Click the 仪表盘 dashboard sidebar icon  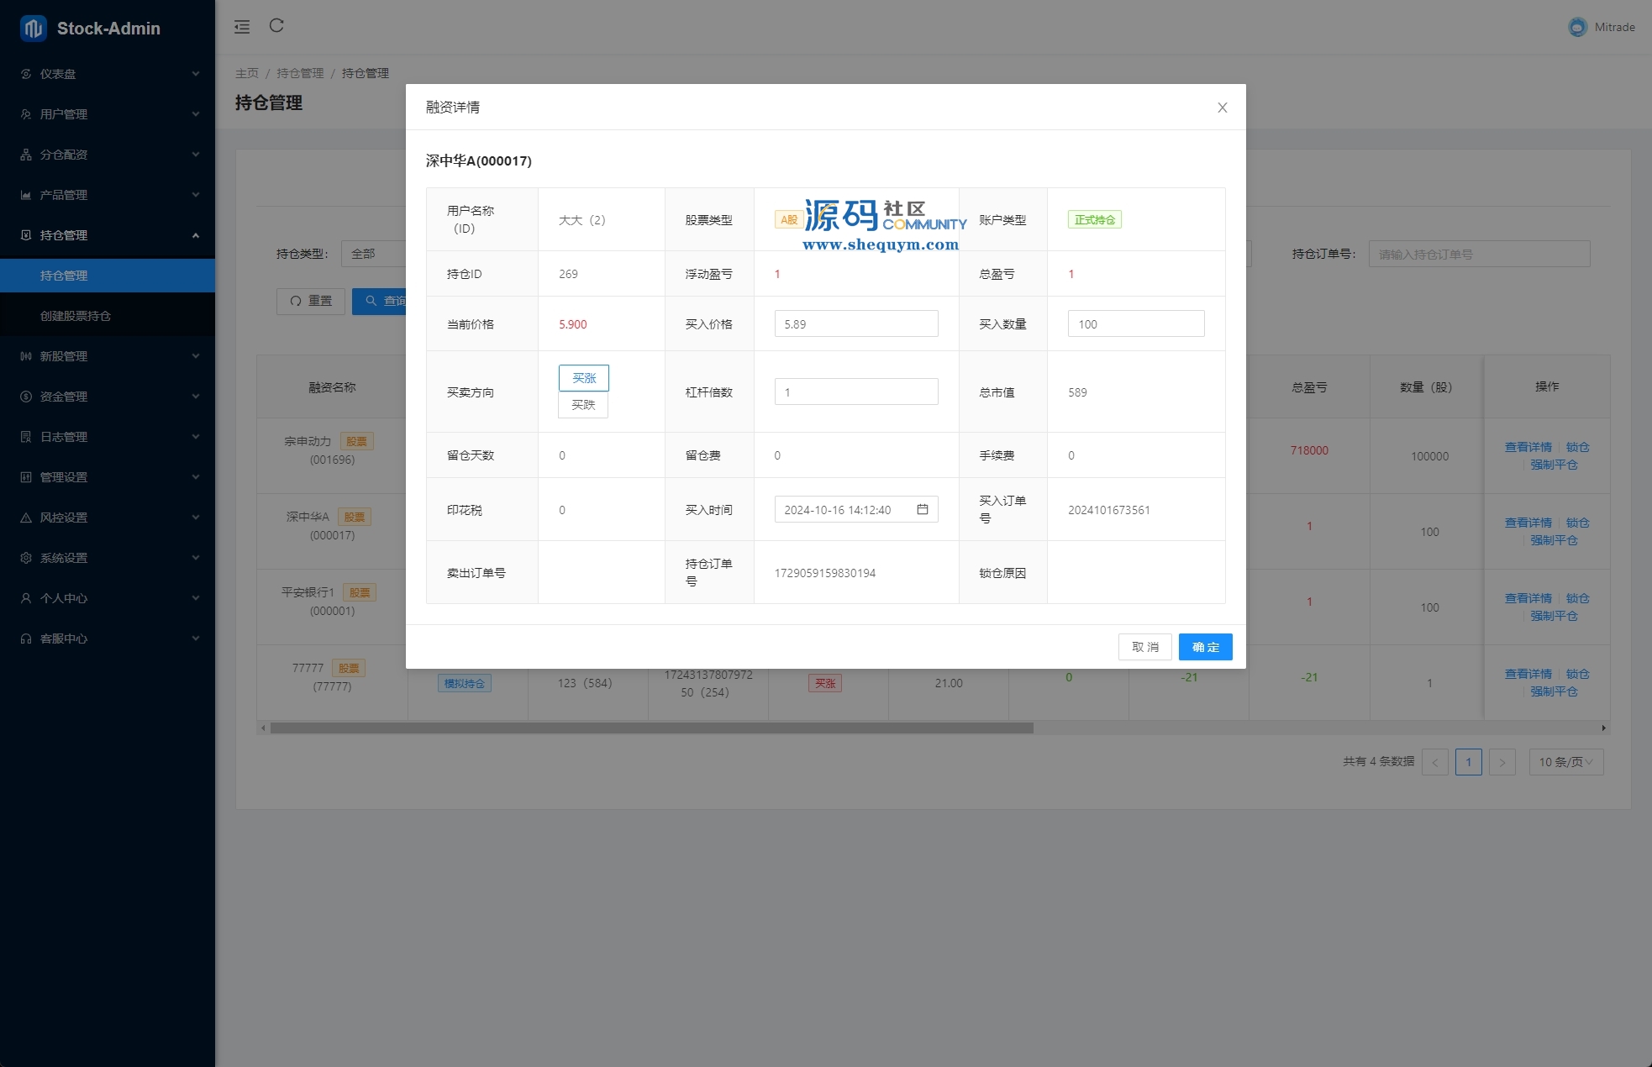click(x=26, y=74)
